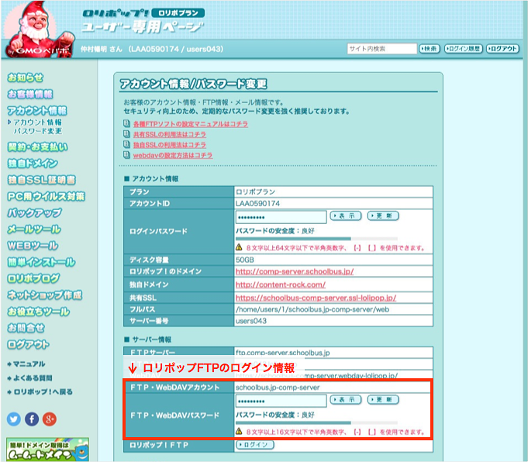Click the LAA0590174 account ID value
The width and height of the screenshot is (528, 462).
point(257,203)
